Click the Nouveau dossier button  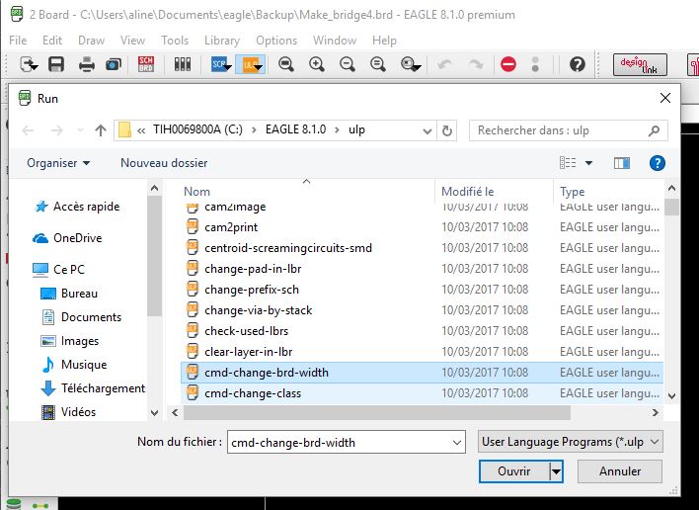[x=164, y=163]
